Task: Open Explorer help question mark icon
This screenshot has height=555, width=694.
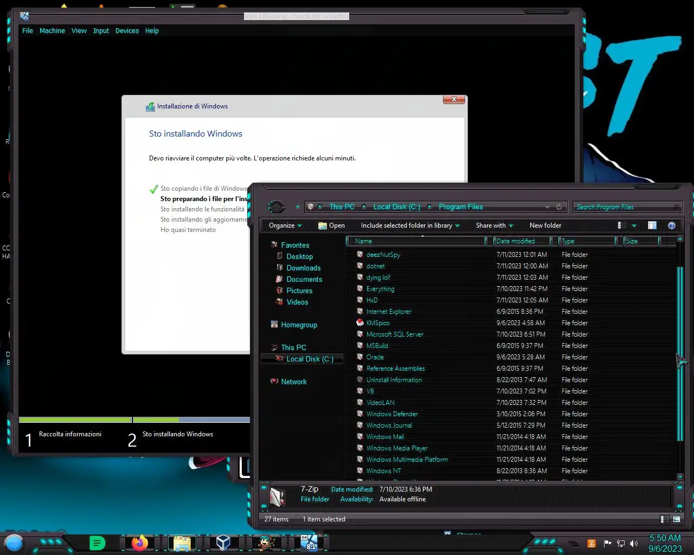Action: pos(672,225)
